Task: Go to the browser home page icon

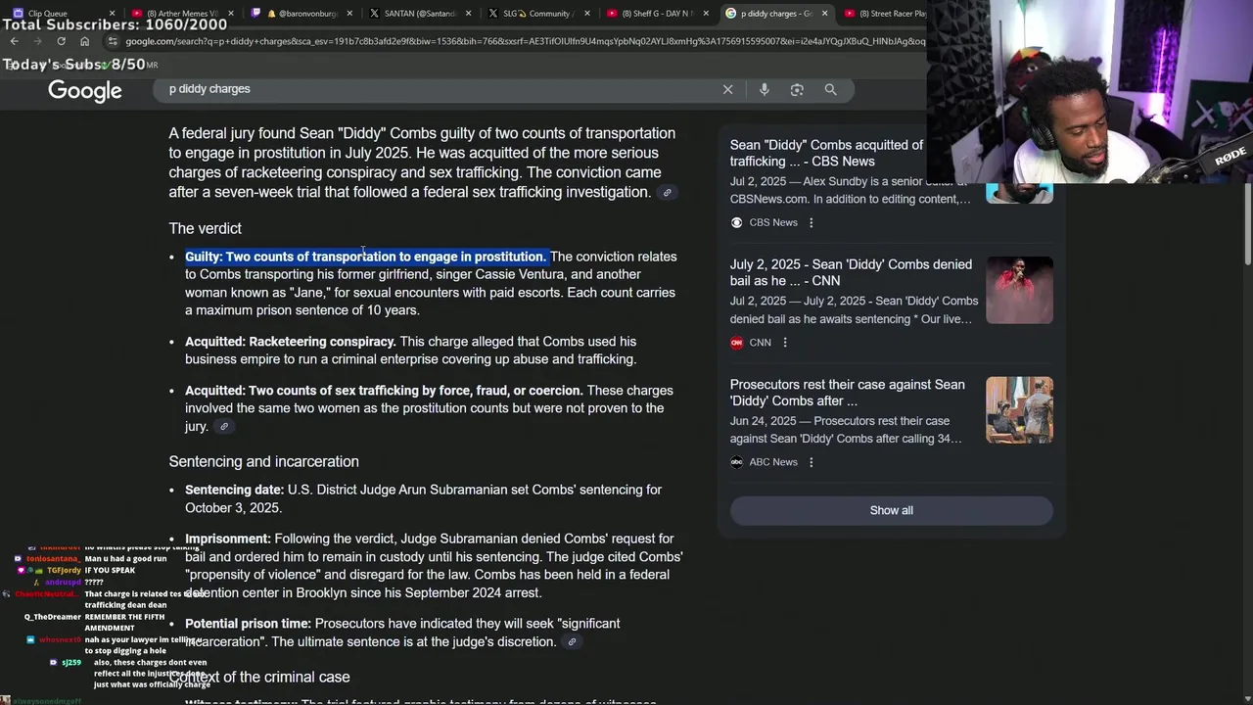Action: coord(84,41)
